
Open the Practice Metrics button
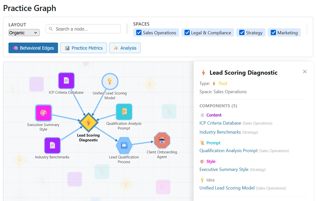click(83, 48)
